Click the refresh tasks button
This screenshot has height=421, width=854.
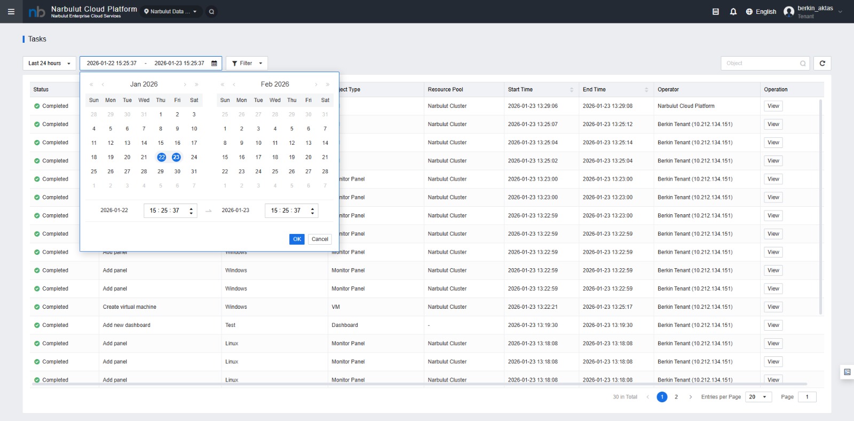point(822,63)
